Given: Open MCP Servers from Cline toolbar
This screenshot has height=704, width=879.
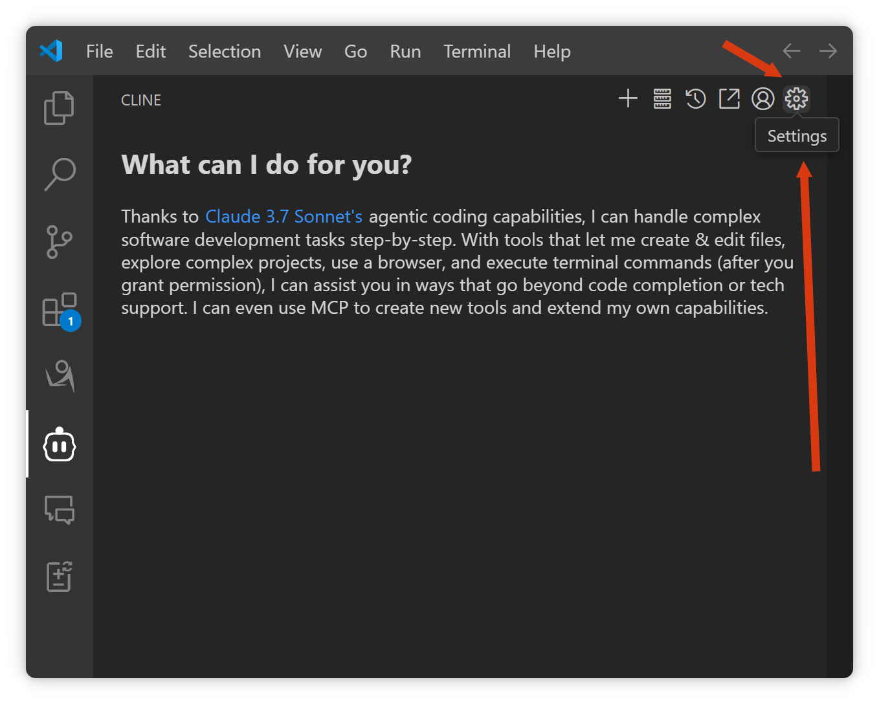Looking at the screenshot, I should coord(662,99).
